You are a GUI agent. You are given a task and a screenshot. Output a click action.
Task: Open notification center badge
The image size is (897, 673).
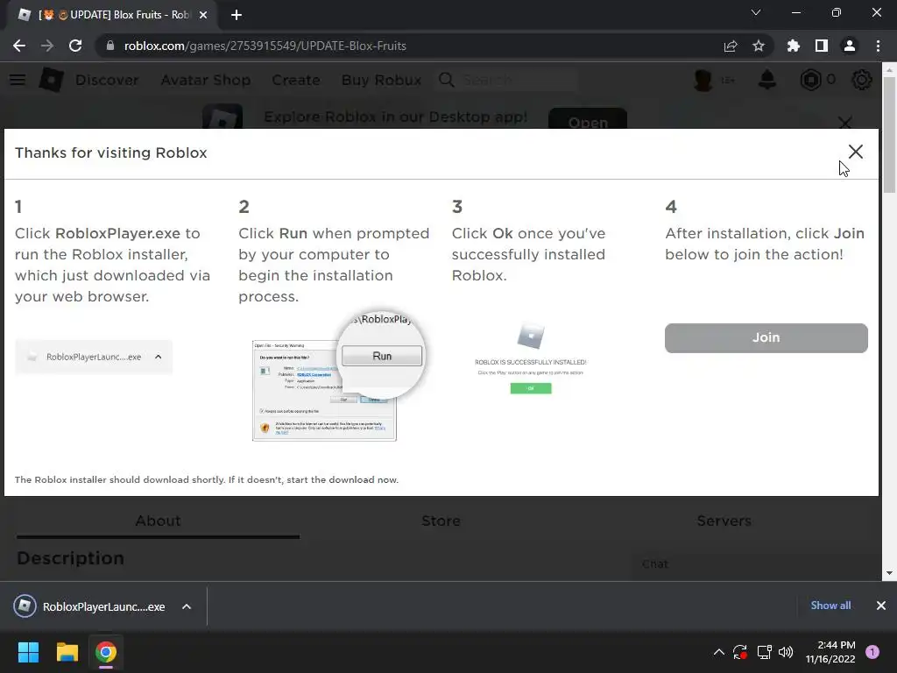872,652
